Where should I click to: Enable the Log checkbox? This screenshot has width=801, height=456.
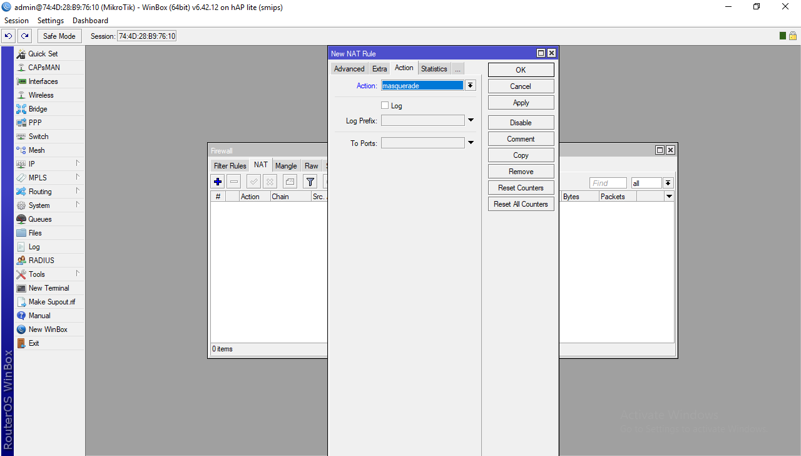point(385,105)
